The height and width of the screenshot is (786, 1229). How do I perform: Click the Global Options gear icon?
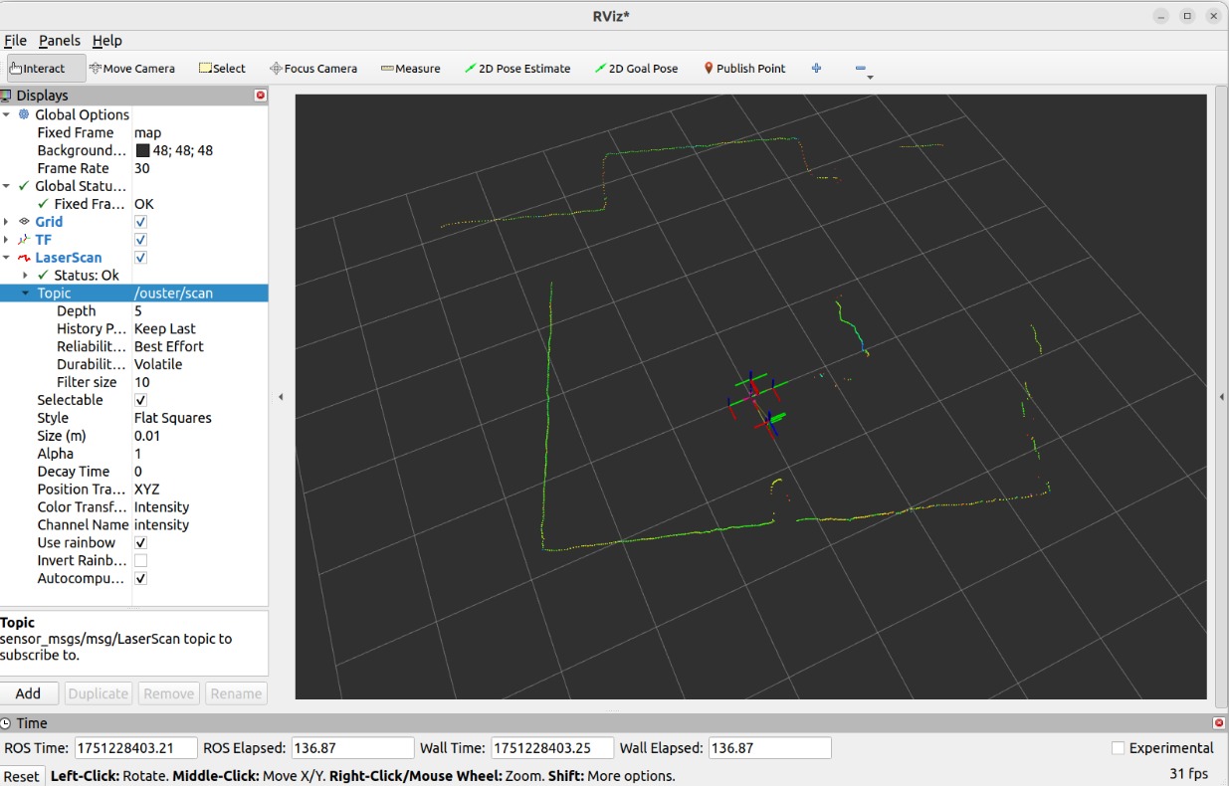pos(25,114)
